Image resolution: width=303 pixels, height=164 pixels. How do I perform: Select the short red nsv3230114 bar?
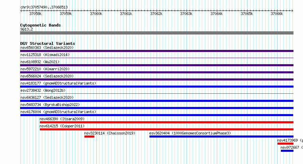89,136
